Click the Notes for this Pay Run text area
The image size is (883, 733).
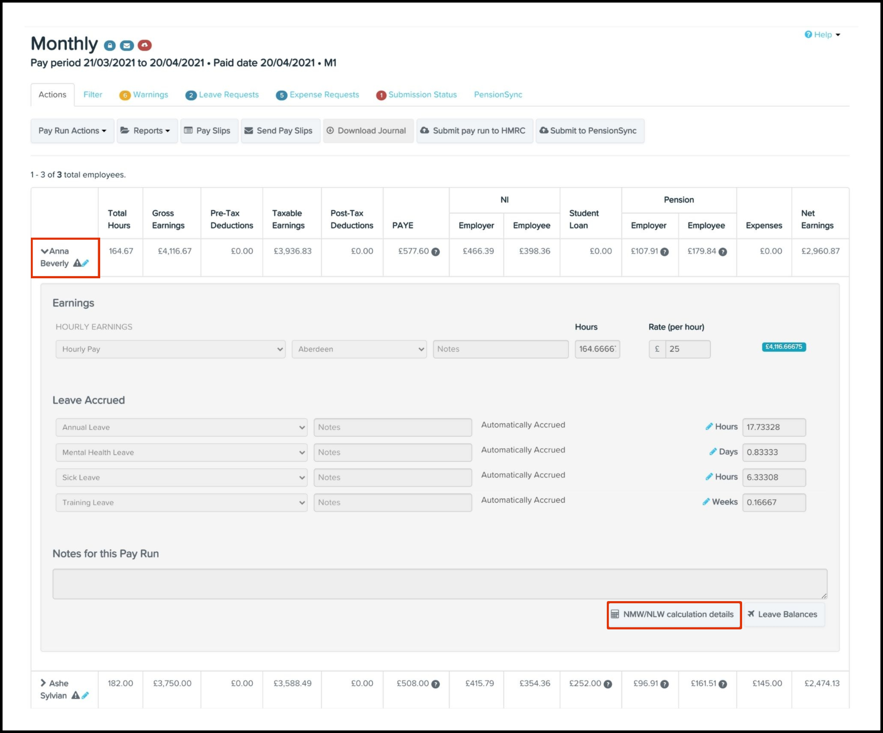click(439, 583)
